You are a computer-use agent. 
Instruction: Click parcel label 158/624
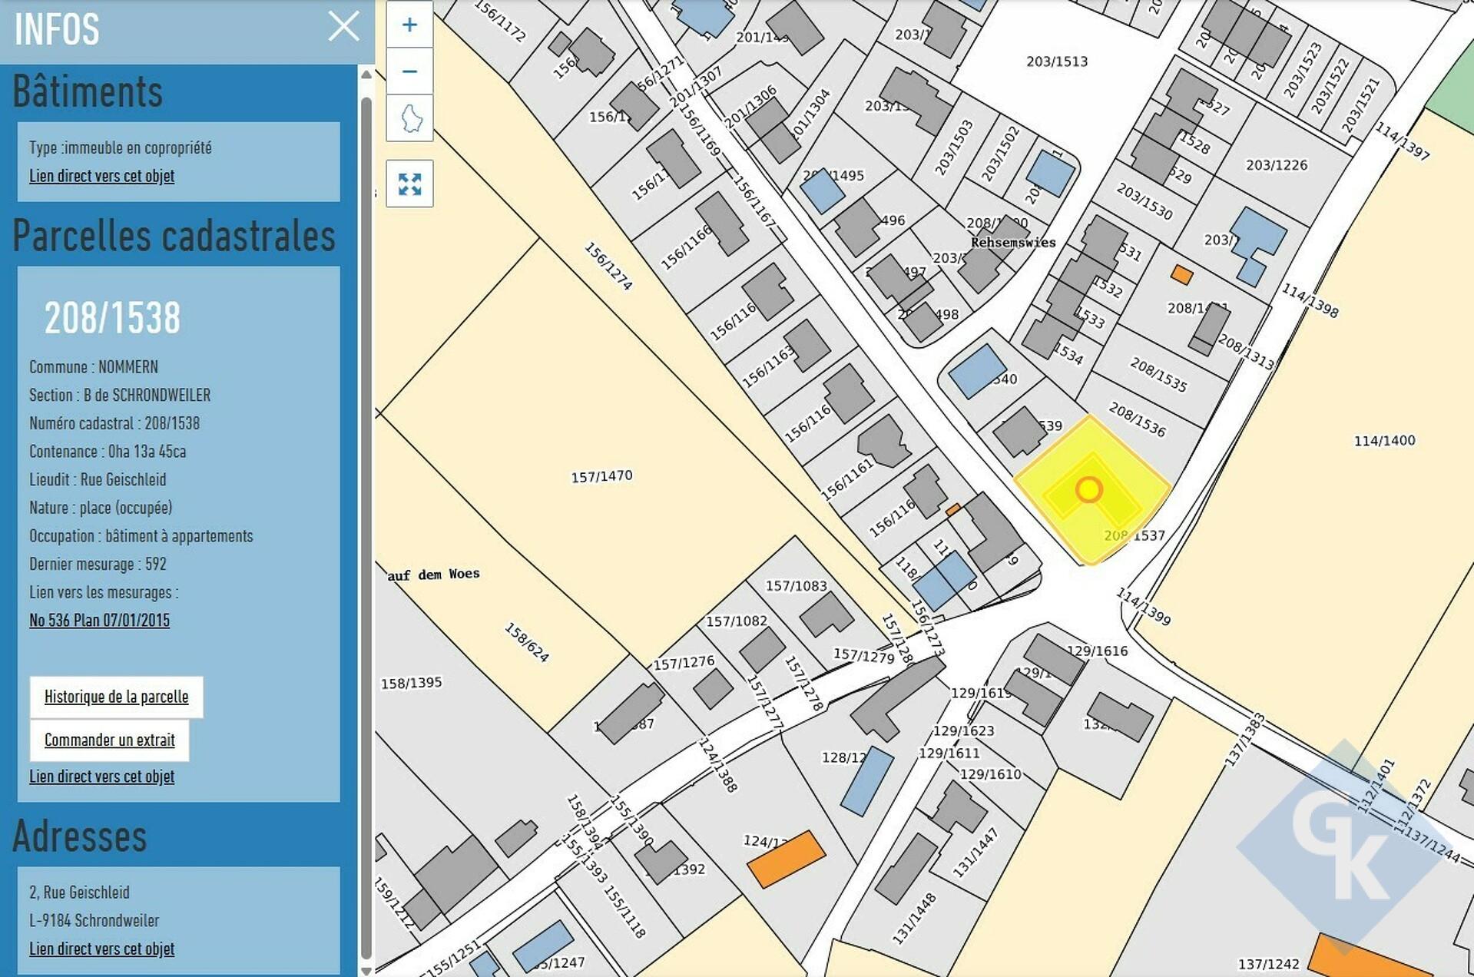pyautogui.click(x=527, y=642)
